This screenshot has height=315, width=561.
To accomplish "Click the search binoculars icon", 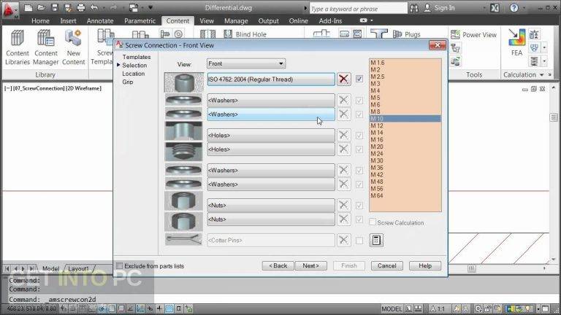I will (414, 8).
